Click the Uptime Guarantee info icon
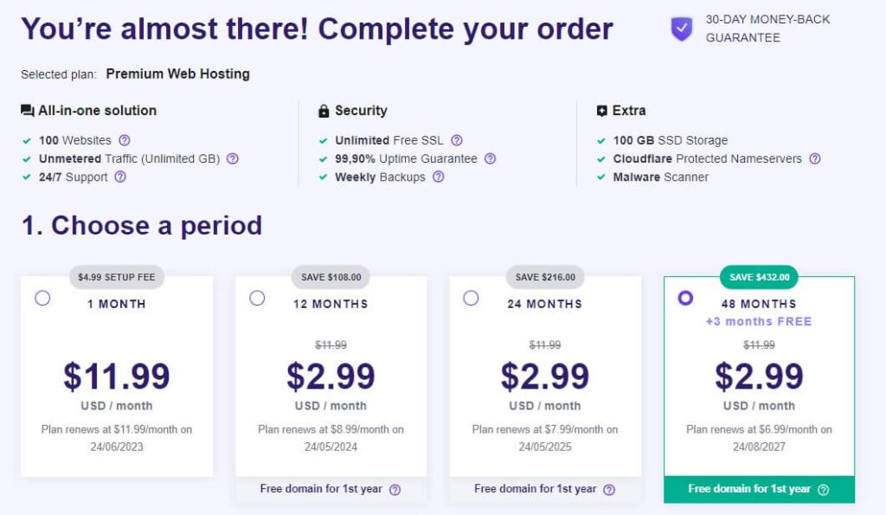The image size is (886, 515). point(490,159)
